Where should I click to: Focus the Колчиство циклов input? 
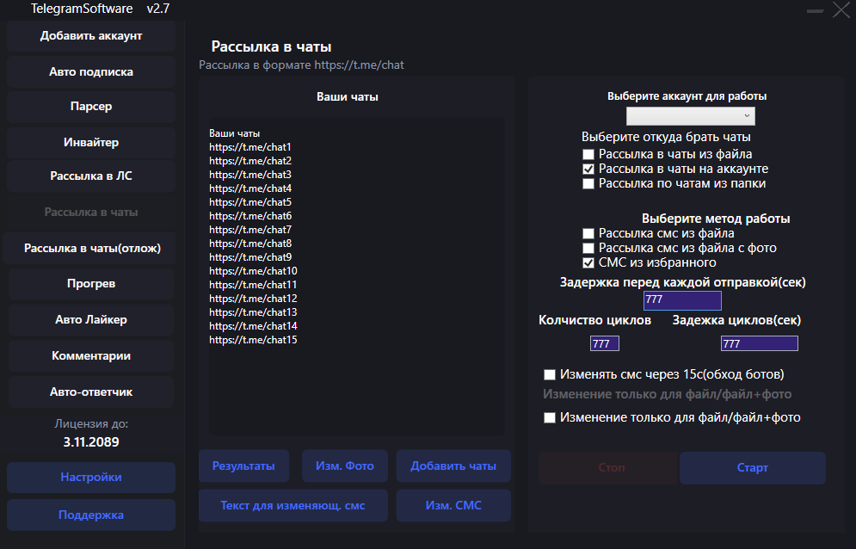[604, 343]
